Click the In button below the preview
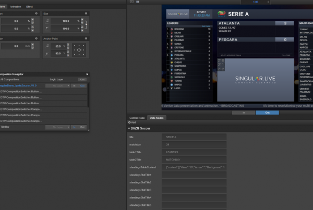Viewport: 313px width, 210px height. click(x=244, y=113)
